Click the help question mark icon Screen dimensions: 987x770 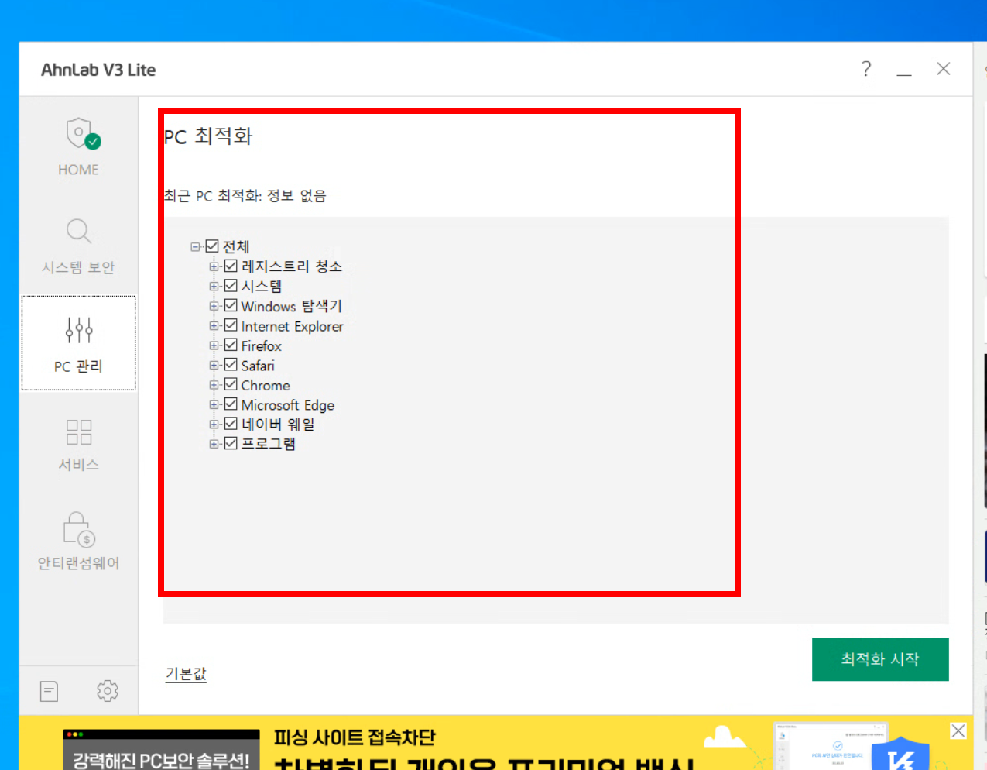pos(866,69)
